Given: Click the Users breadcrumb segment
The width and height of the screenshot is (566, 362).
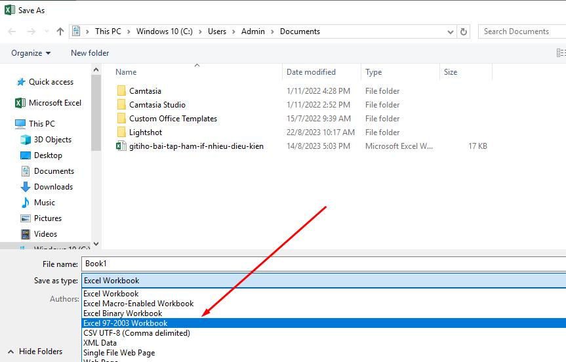Looking at the screenshot, I should (x=217, y=31).
